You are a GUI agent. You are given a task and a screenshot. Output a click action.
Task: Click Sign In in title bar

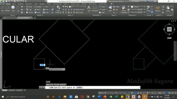click(x=135, y=1)
